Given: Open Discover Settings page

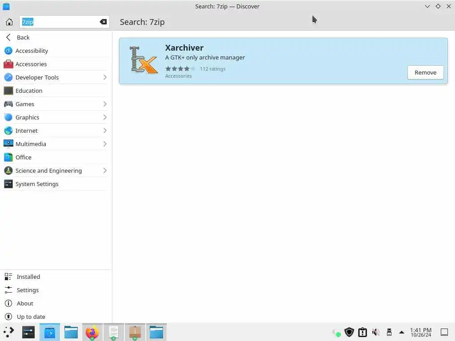Looking at the screenshot, I should [56, 290].
